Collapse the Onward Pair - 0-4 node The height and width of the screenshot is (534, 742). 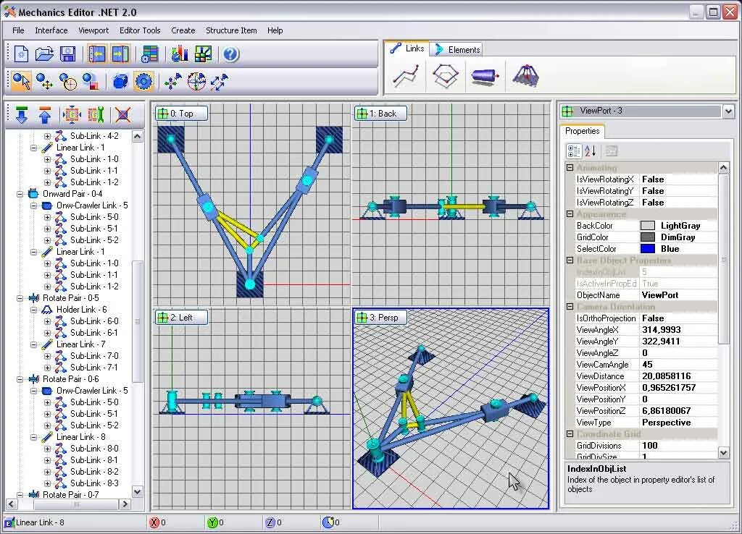click(20, 194)
